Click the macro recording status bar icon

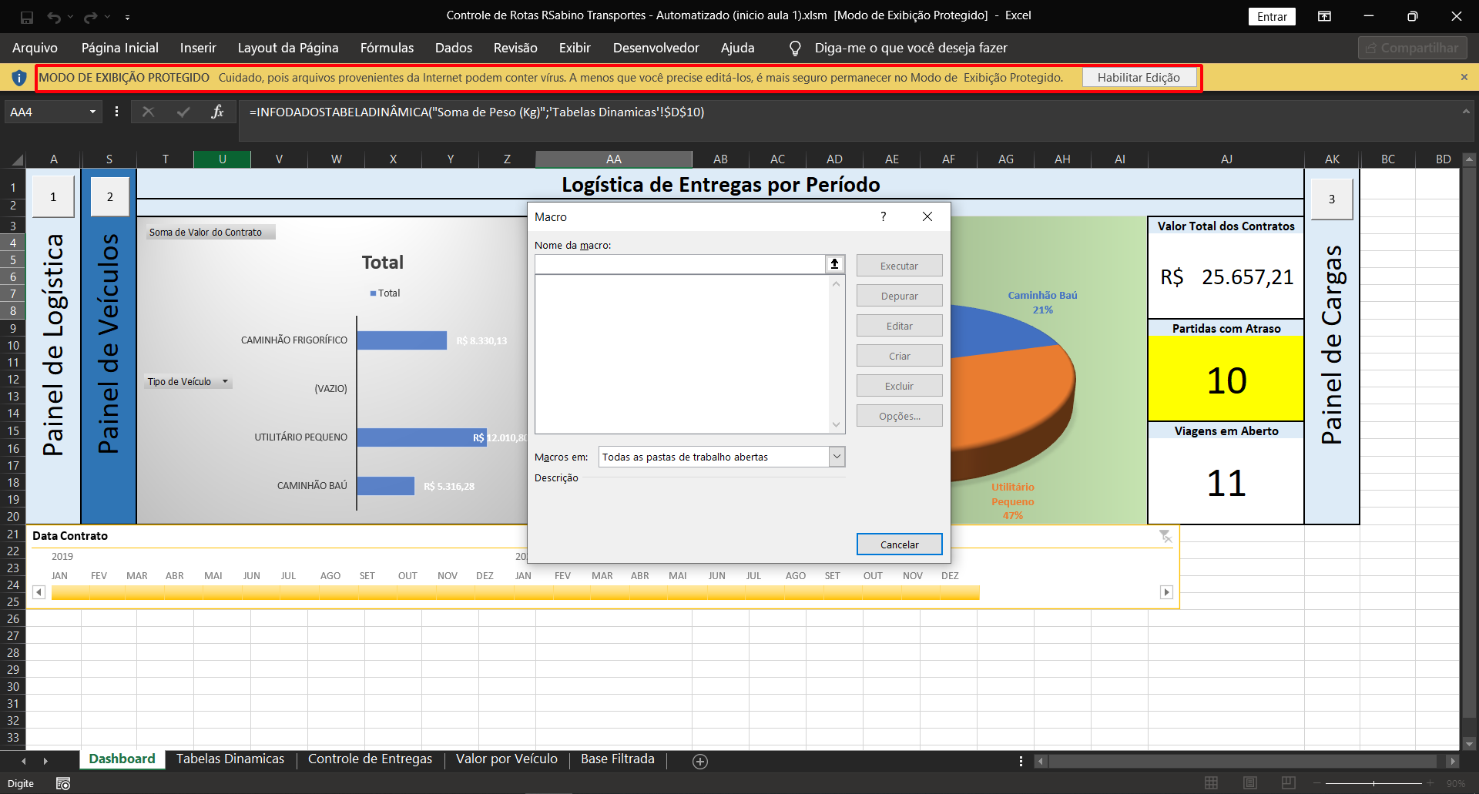tap(63, 784)
